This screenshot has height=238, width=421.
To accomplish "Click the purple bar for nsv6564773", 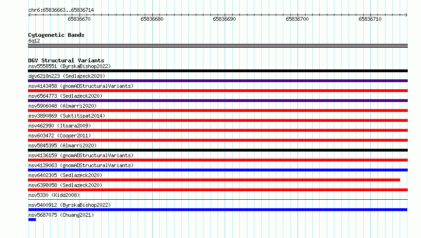I will (218, 101).
